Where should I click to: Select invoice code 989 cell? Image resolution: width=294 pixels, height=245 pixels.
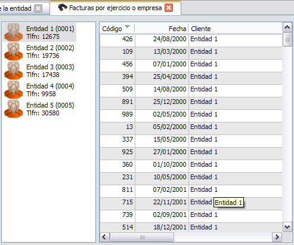point(117,116)
